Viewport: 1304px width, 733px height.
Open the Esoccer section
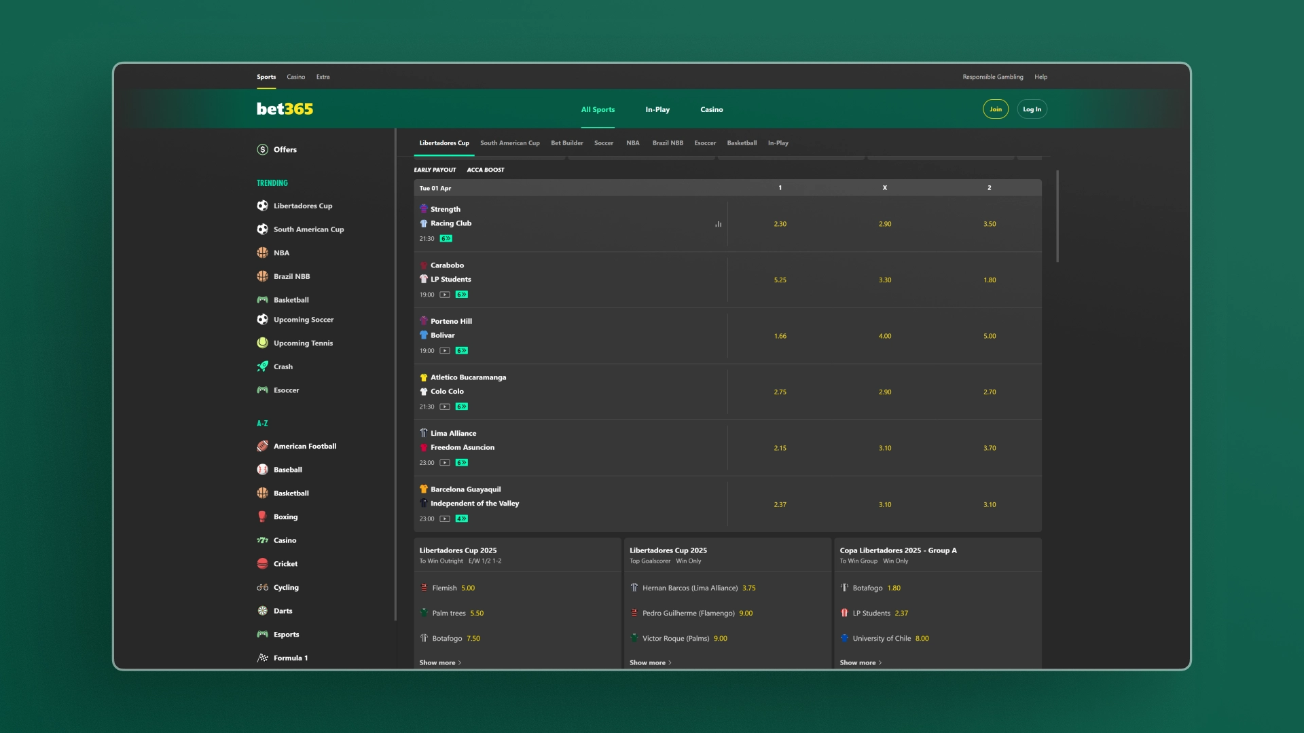click(285, 390)
